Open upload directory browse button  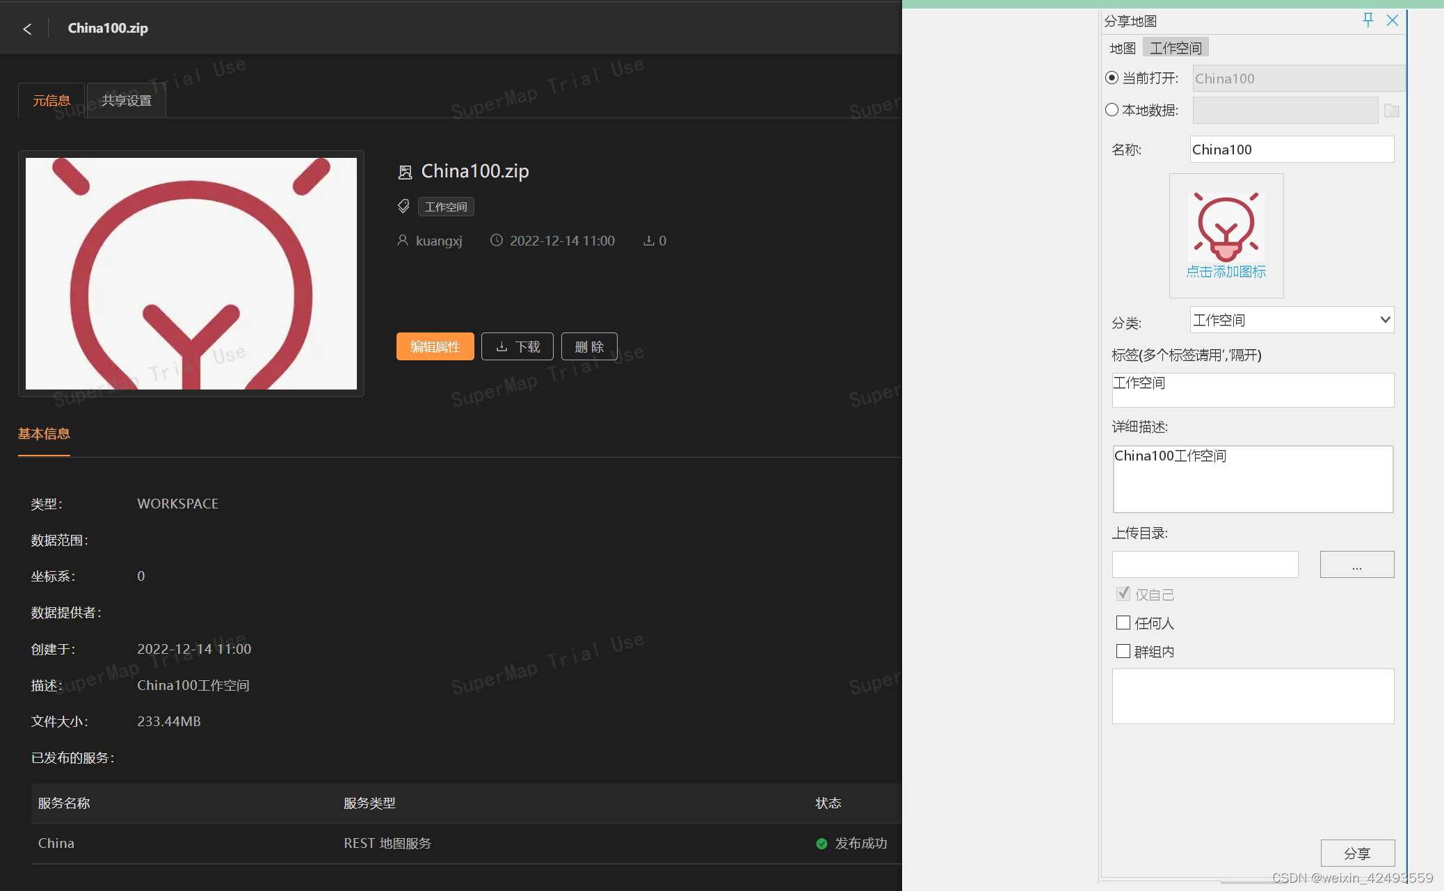click(1357, 565)
